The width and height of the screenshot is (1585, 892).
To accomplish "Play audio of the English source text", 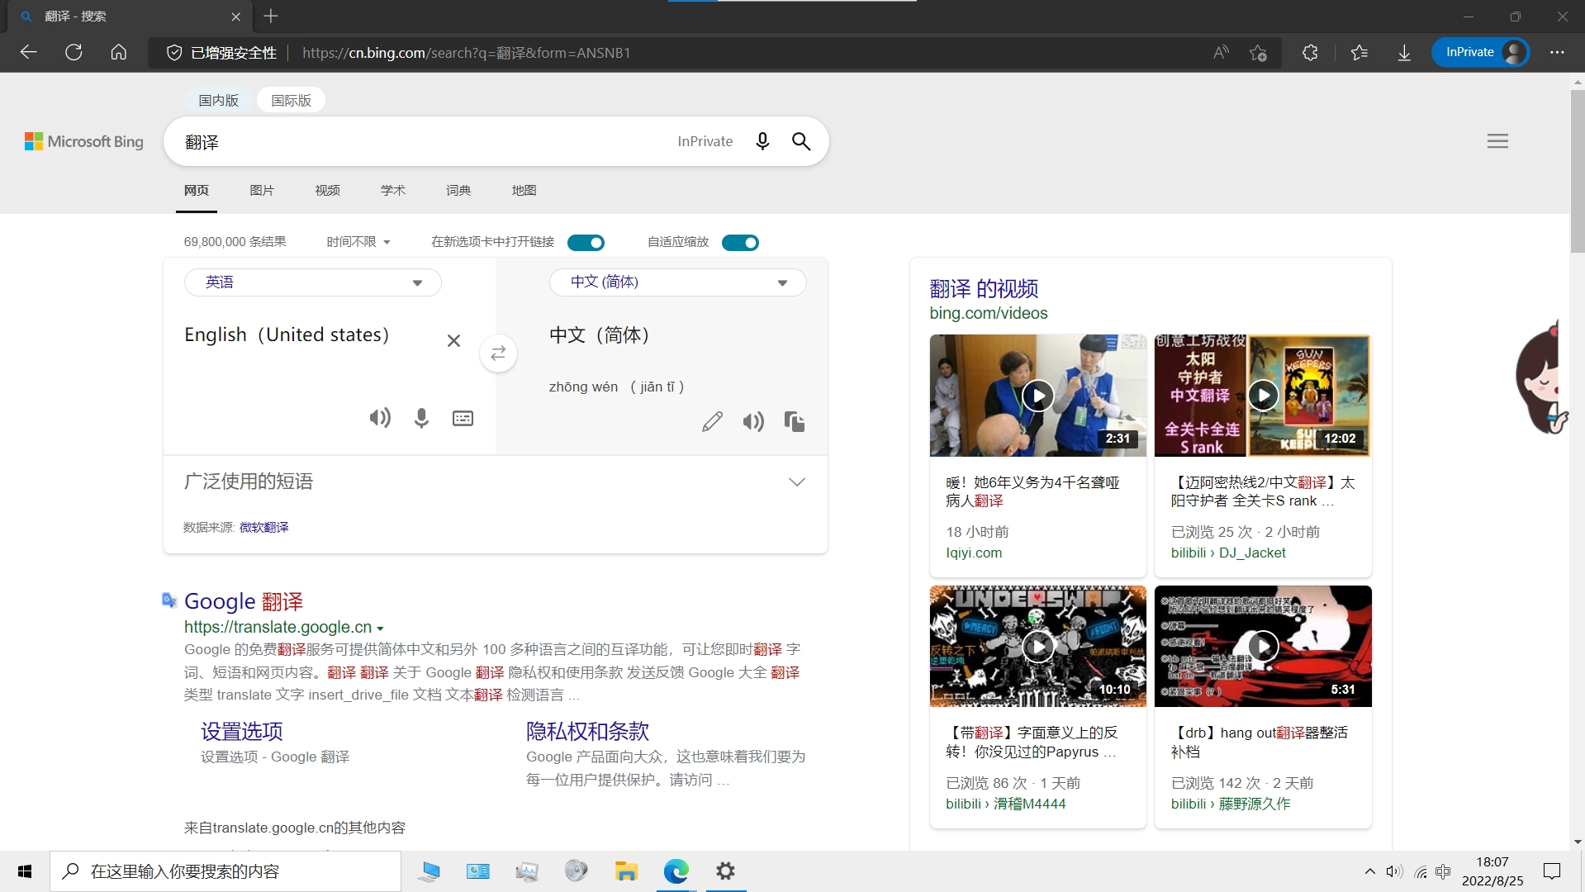I will pyautogui.click(x=380, y=418).
